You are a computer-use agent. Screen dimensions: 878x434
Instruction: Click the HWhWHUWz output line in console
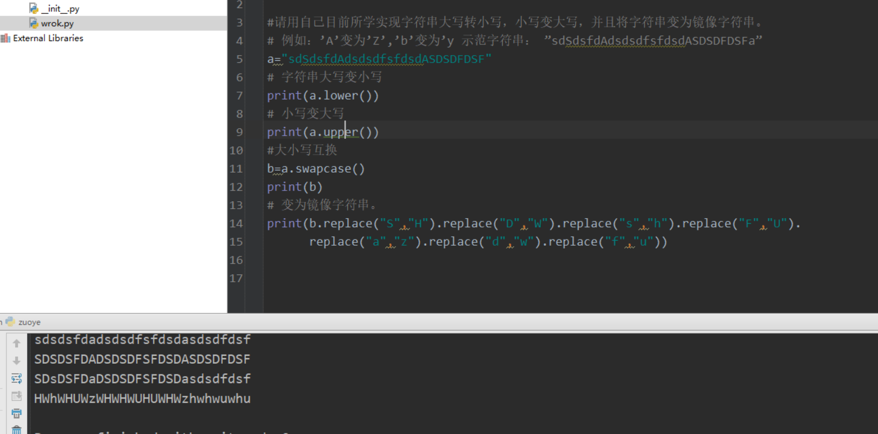(x=142, y=399)
